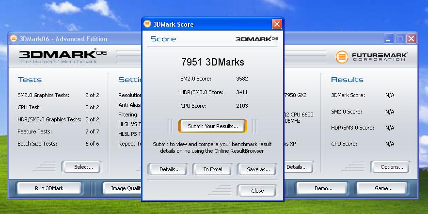The height and width of the screenshot is (214, 428).
Task: Close the 3DMark06 Advanced Edition window
Action: [x=411, y=39]
